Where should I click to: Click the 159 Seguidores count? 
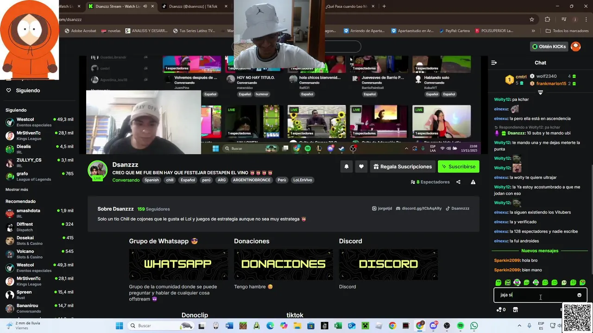tap(153, 209)
